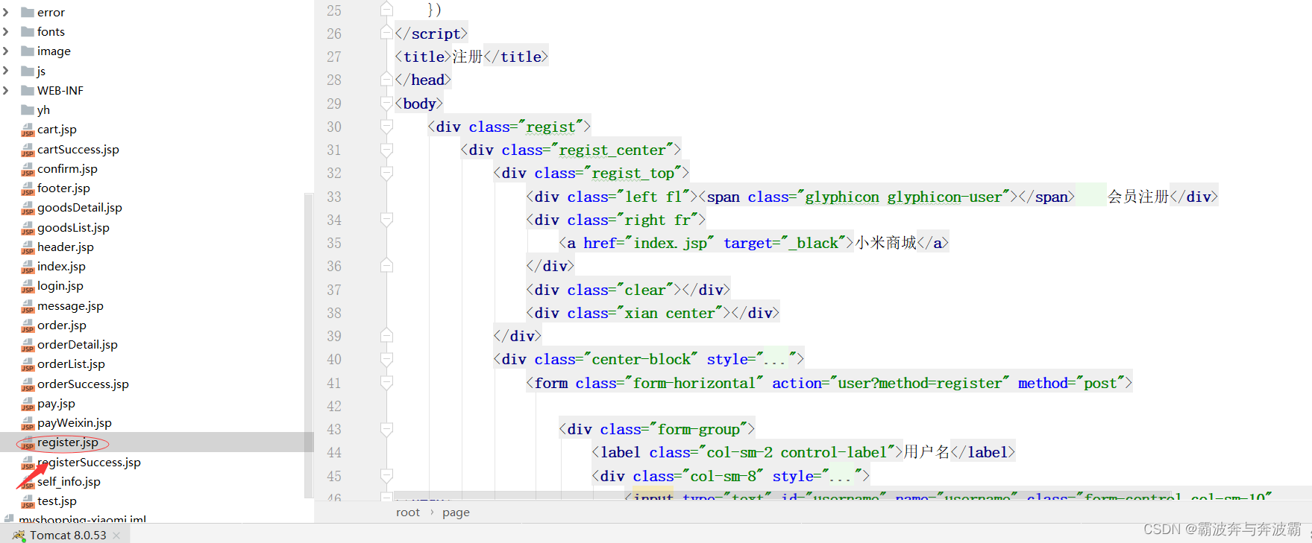Click the cartSuccess.jsp file icon
Image resolution: width=1312 pixels, height=543 pixels.
tap(28, 150)
